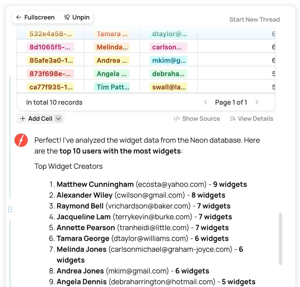300x287 pixels.
Task: Click the swall@la... email cell
Action: tap(168, 87)
